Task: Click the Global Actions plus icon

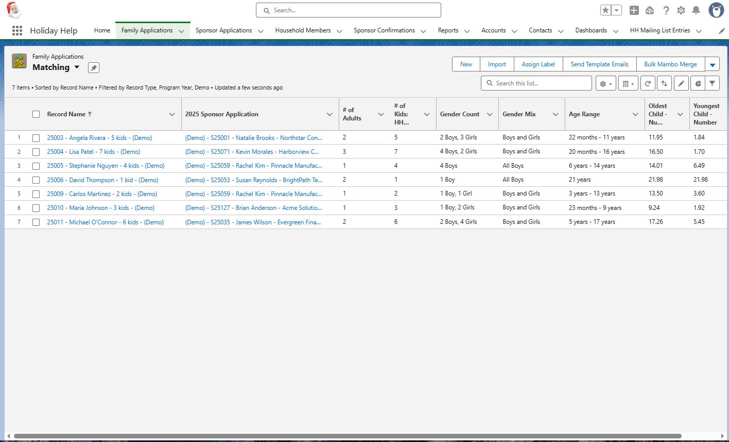Action: [634, 10]
